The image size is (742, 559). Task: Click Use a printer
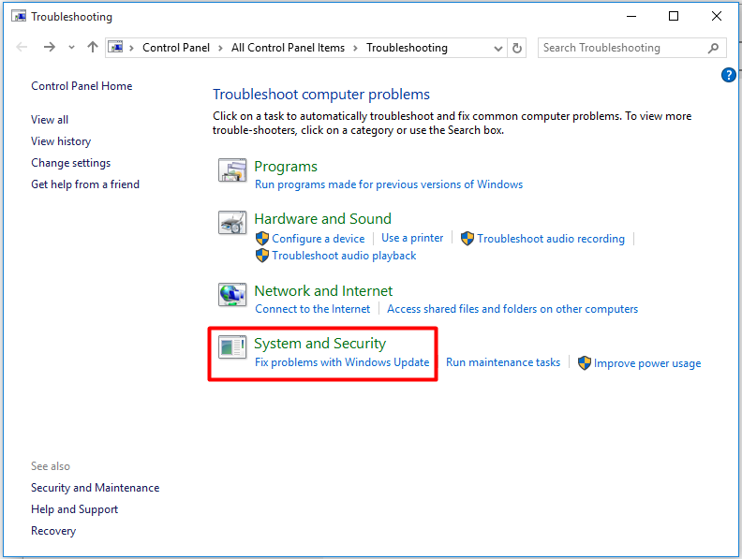pyautogui.click(x=412, y=238)
